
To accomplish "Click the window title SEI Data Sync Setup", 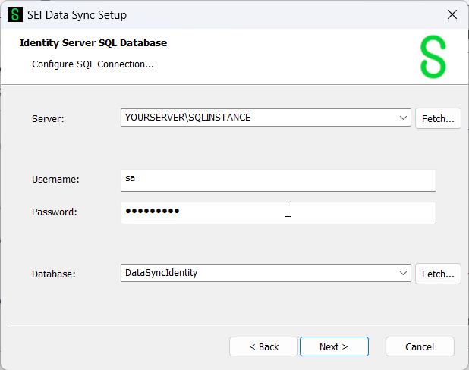I will tap(78, 15).
